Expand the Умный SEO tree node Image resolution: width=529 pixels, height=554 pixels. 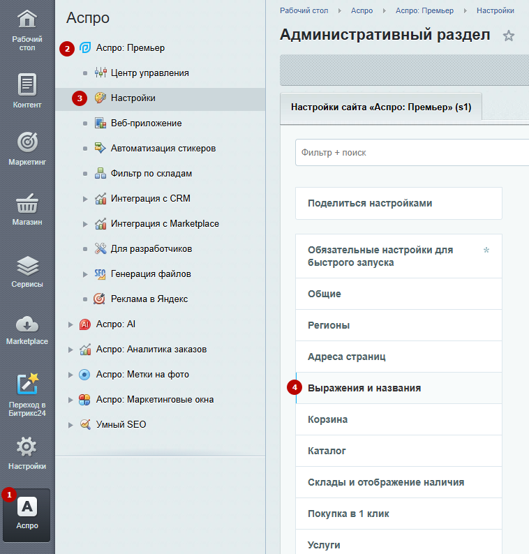tap(70, 425)
